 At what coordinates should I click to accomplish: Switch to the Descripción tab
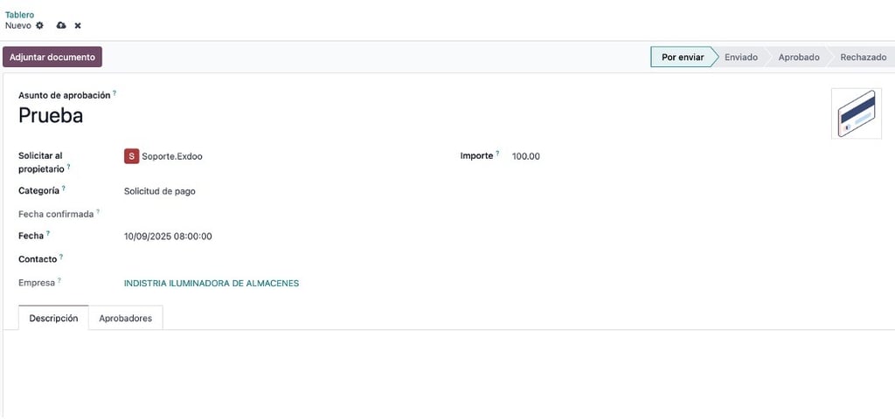(x=53, y=318)
